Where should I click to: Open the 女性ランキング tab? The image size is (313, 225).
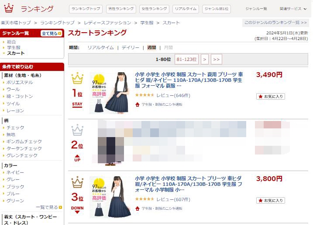154,9
